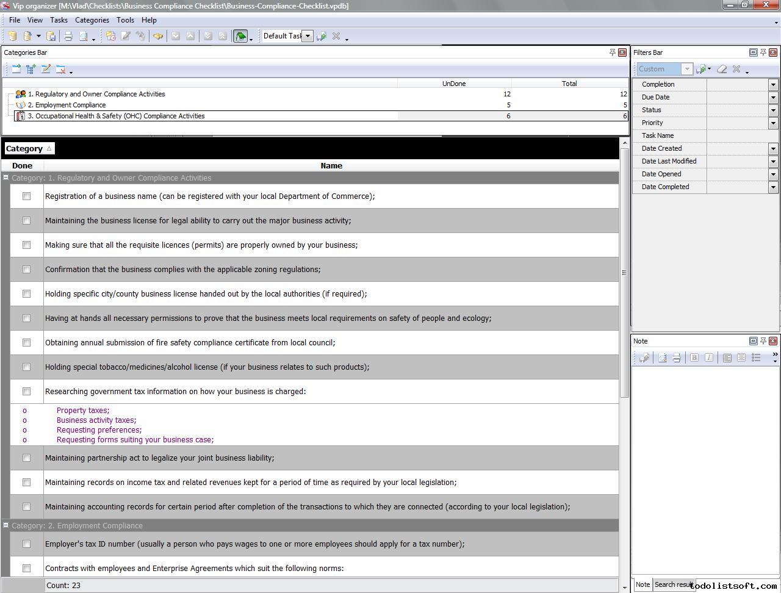Click the delete category icon in Categories Bar
This screenshot has height=593, width=781.
[60, 70]
